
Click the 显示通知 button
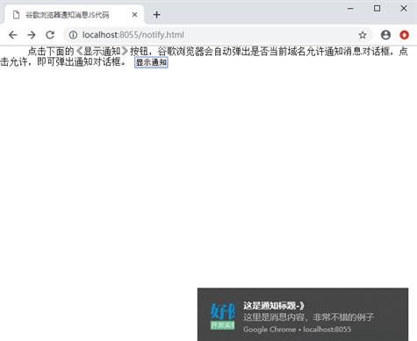coord(151,62)
